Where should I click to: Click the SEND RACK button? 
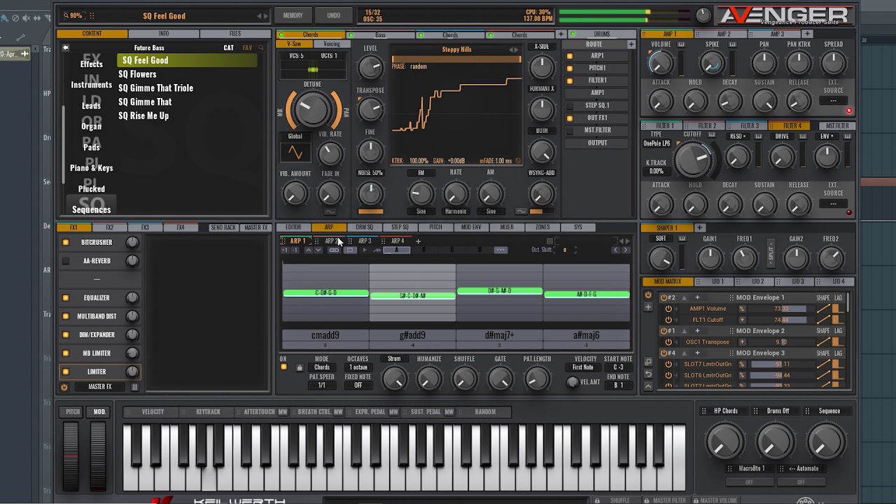tap(223, 227)
